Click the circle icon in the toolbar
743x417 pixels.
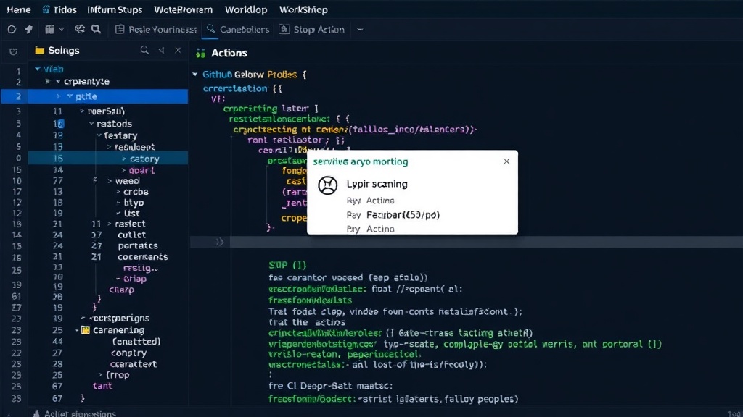12,29
